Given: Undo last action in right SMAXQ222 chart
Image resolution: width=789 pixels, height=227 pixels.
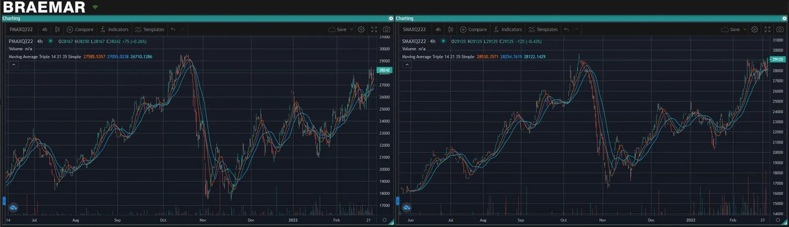Looking at the screenshot, I should pos(566,30).
